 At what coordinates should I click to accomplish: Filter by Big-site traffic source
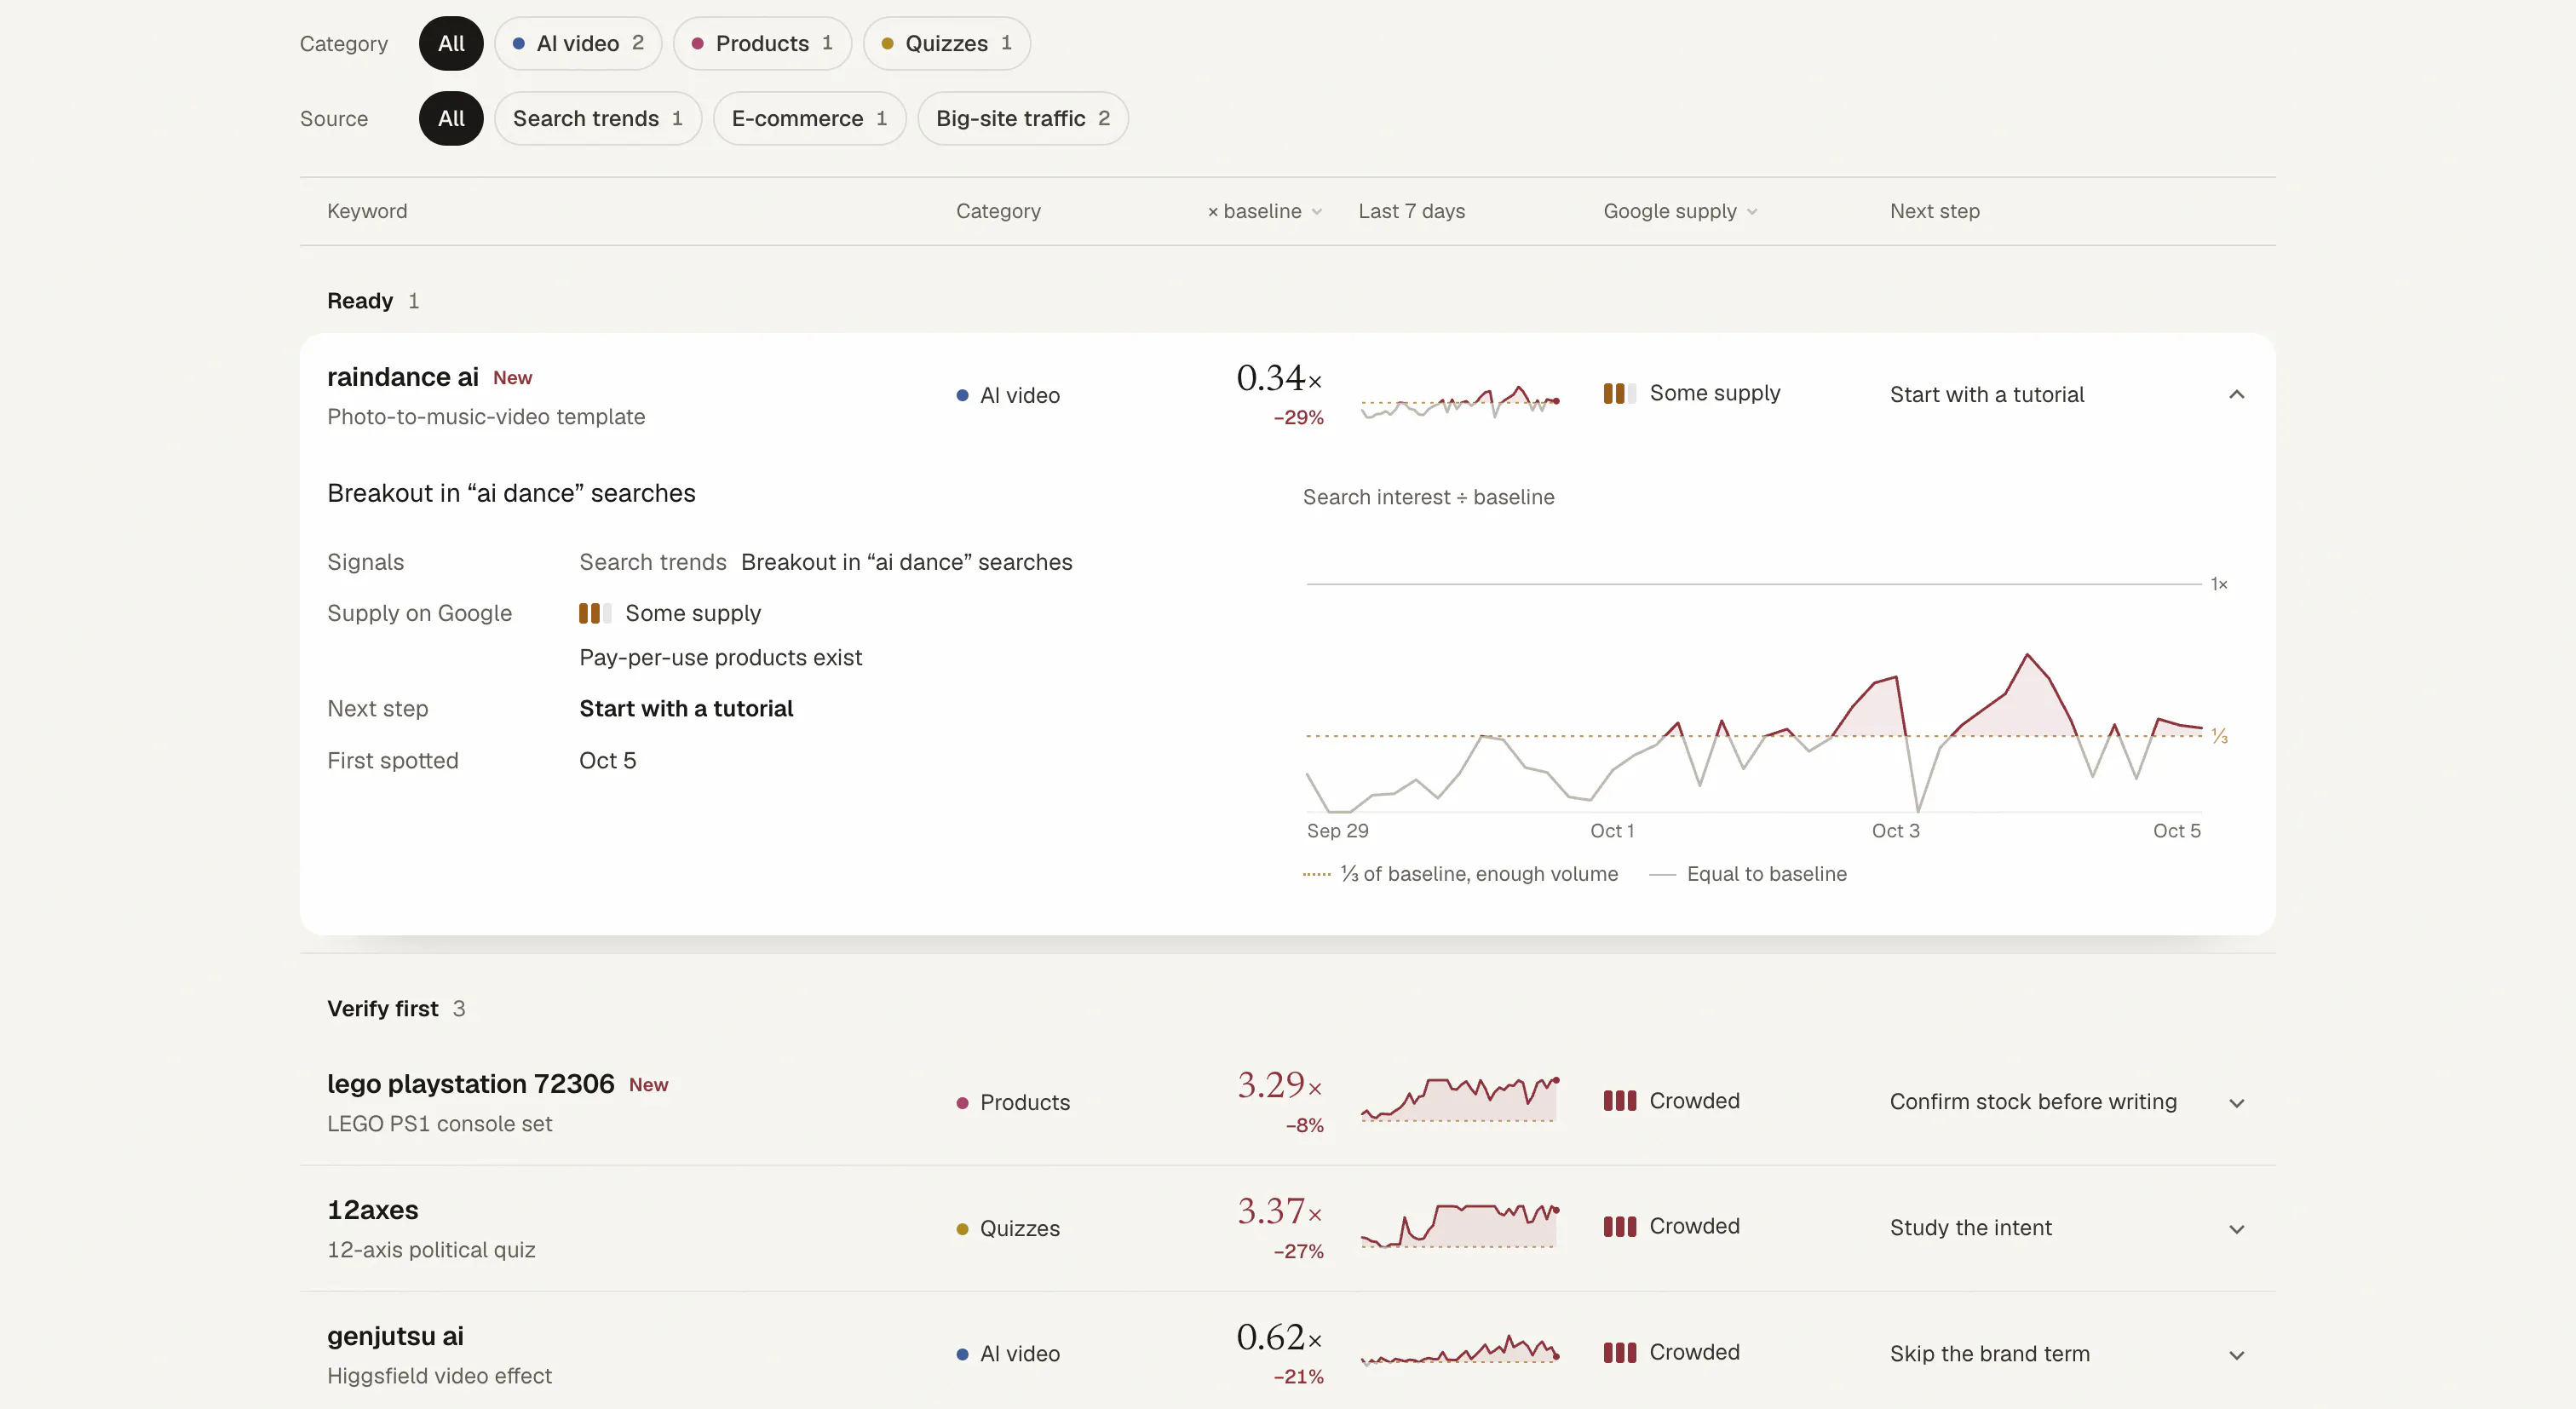click(1023, 118)
